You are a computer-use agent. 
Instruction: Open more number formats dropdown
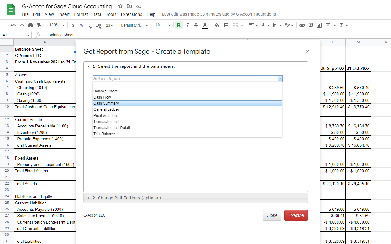click(108, 25)
